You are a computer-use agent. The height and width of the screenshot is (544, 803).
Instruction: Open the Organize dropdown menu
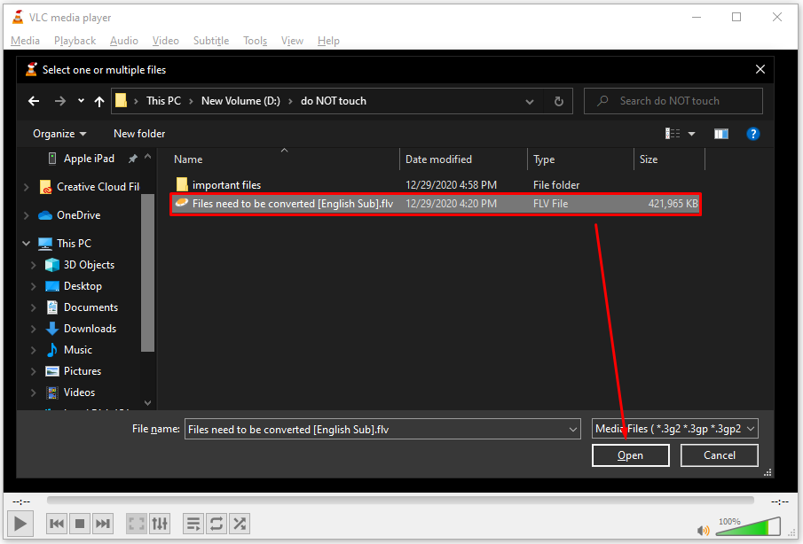pyautogui.click(x=59, y=134)
